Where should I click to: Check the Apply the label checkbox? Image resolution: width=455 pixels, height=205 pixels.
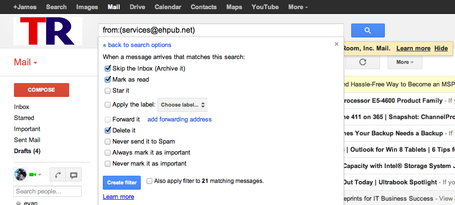[108, 104]
